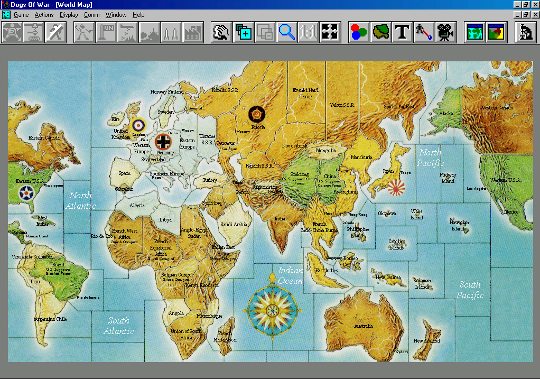
Task: Click the greyed-out UN flag icon
Action: 106,32
